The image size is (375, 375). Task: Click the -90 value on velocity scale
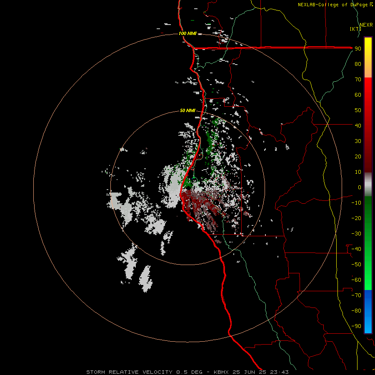pos(356,326)
